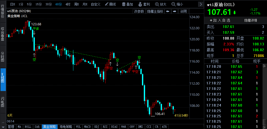Apply the RSI indicator
Image resolution: width=267 pixels, height=129 pixels.
tap(105, 127)
